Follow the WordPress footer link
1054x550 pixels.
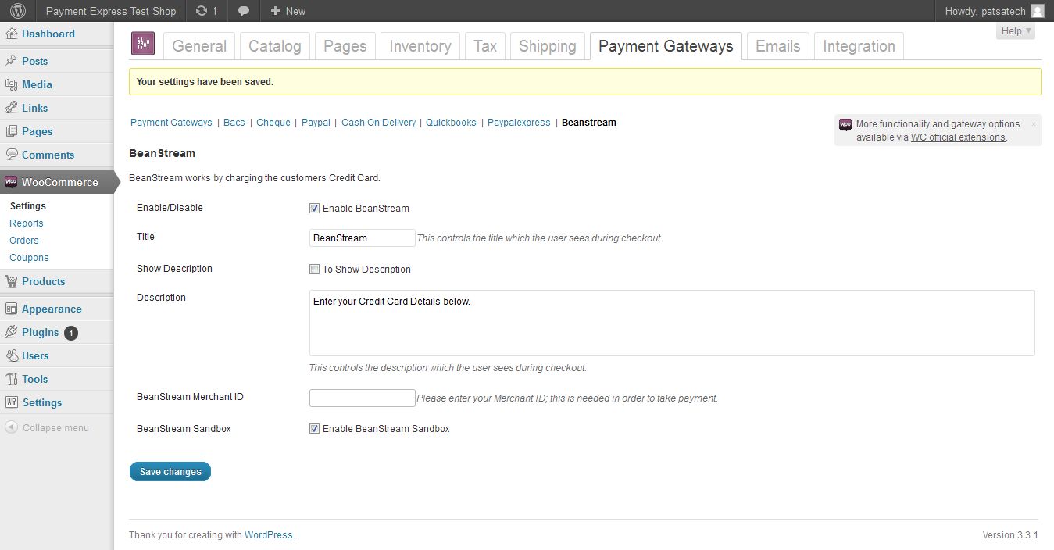(269, 535)
